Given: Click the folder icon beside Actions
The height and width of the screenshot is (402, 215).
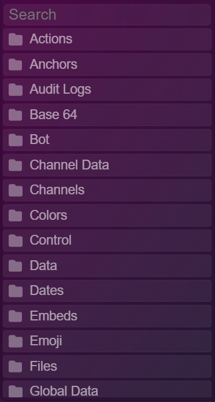Looking at the screenshot, I should [x=16, y=39].
